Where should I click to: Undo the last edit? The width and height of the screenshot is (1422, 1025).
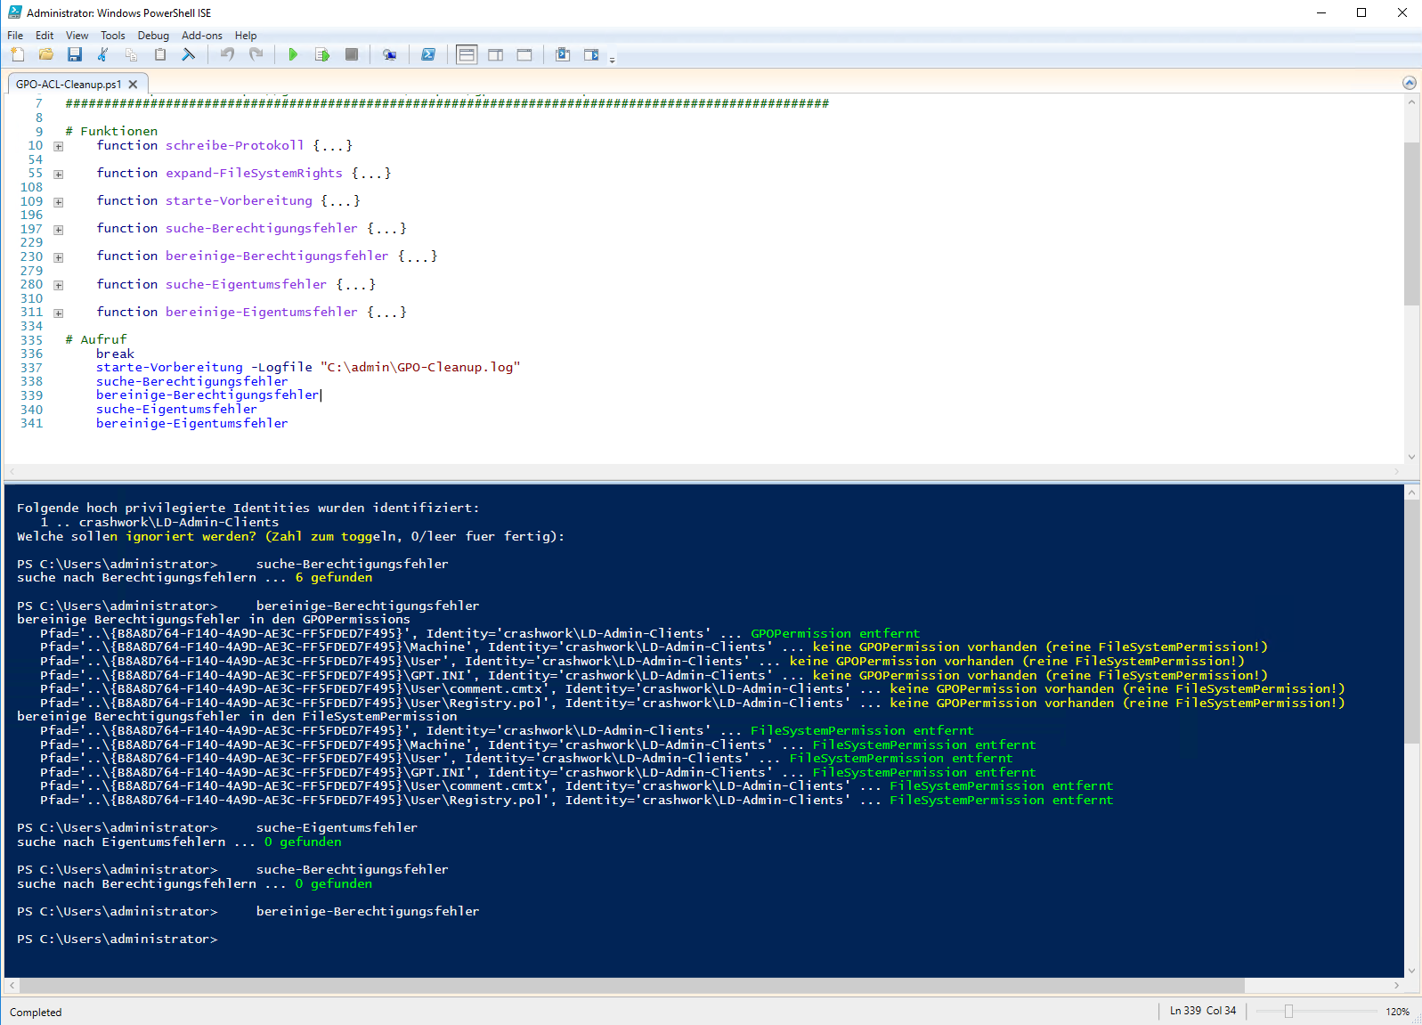pyautogui.click(x=228, y=55)
